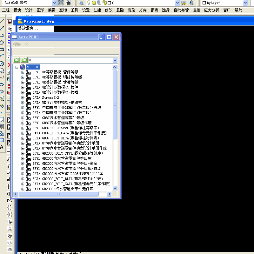Open the AutoCAD workspace dropdown
The height and width of the screenshot is (254, 254).
(54, 3)
